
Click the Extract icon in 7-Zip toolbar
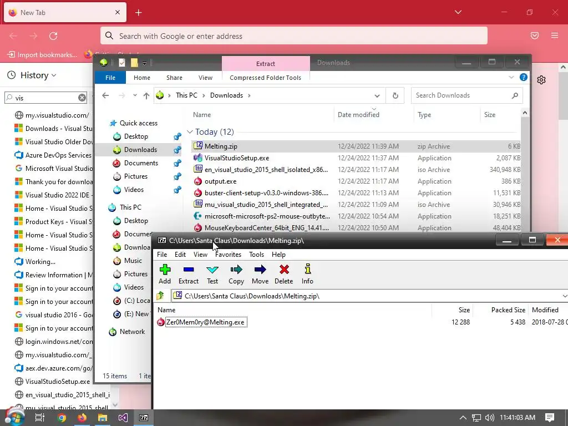click(x=189, y=274)
